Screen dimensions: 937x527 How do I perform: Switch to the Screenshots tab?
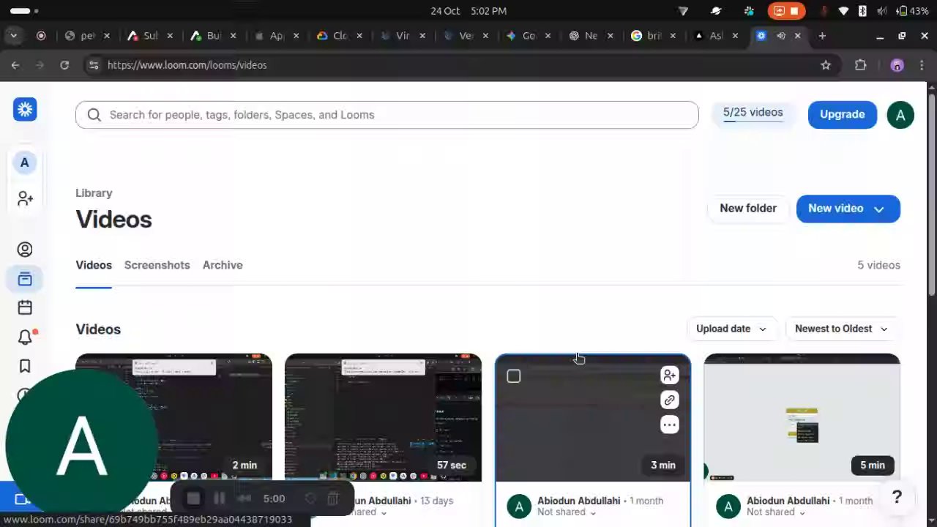[157, 265]
